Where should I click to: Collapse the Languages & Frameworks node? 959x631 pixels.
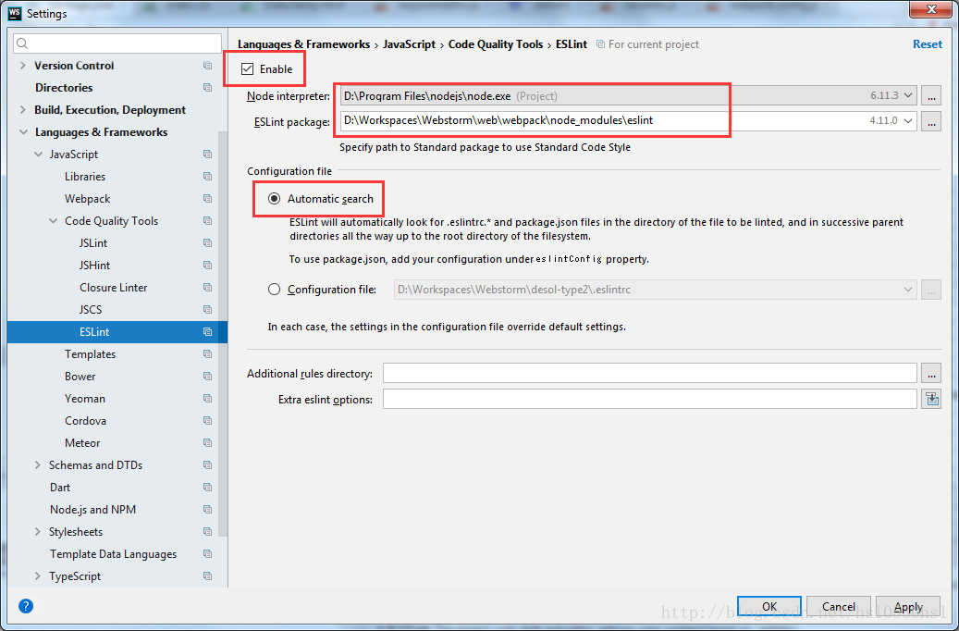click(x=23, y=132)
